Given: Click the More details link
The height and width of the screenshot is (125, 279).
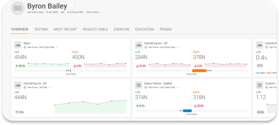Looking at the screenshot, I should pos(93,12).
